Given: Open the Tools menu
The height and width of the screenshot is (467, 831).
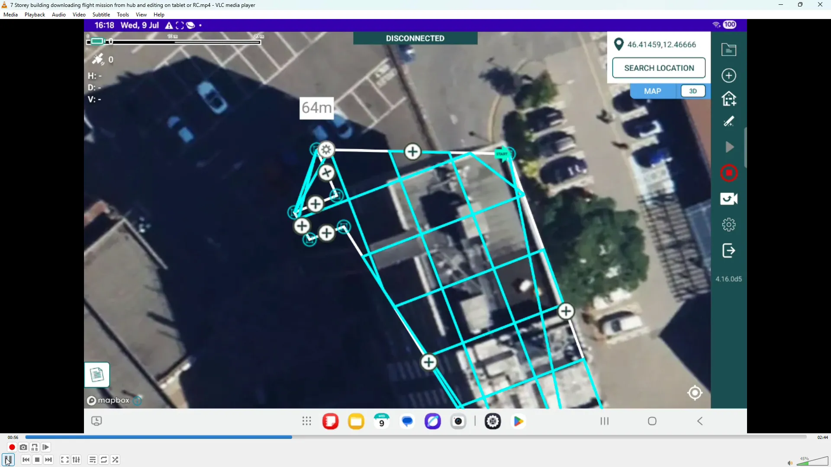Looking at the screenshot, I should [123, 14].
